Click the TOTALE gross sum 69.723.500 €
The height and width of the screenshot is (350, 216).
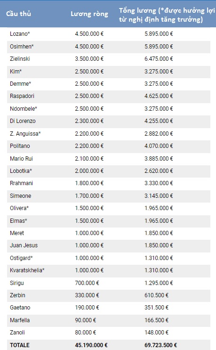[x=161, y=345]
